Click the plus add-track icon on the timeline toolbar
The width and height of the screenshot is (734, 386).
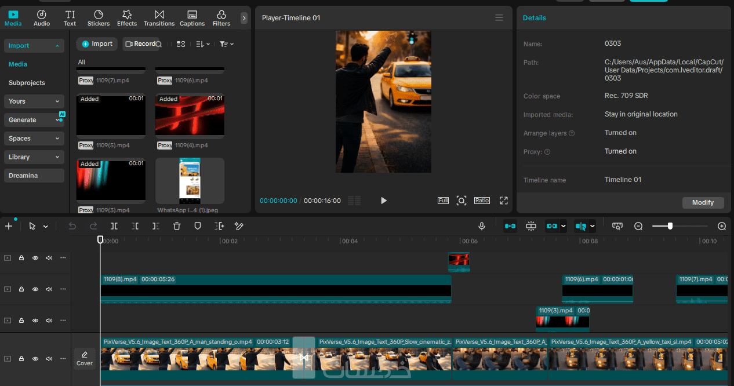9,226
